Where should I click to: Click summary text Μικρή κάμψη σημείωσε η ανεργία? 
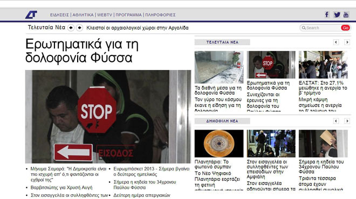pyautogui.click(x=320, y=104)
